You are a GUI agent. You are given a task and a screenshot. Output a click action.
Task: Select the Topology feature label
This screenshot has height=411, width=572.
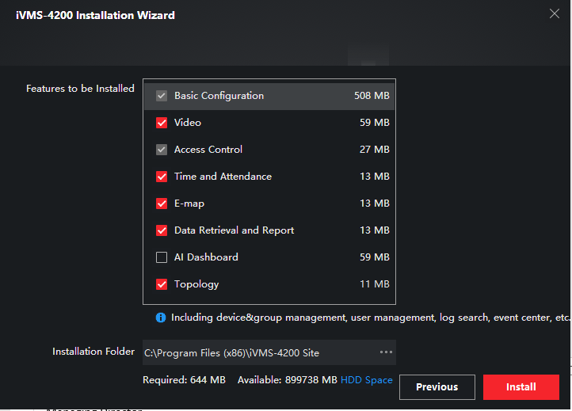click(x=196, y=284)
